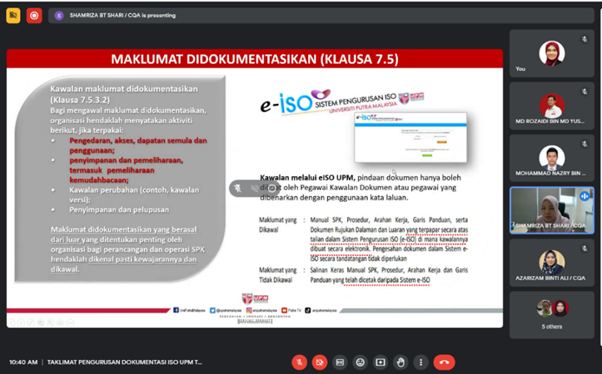Click red bullet 'Pengedaran, akses, dapatan semula'
602x374 pixels.
pos(138,145)
